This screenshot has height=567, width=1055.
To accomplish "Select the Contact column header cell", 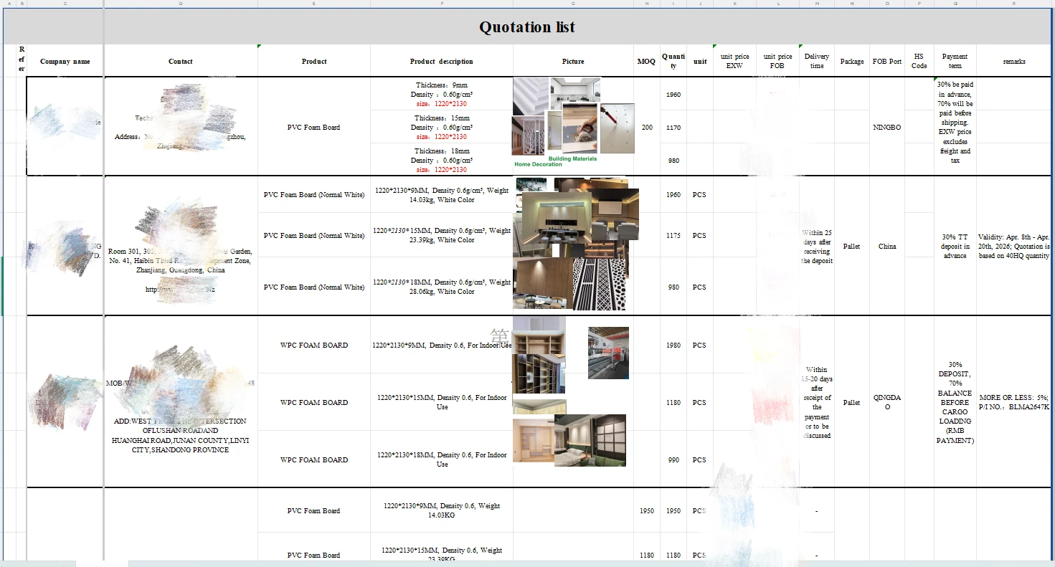I will click(180, 62).
